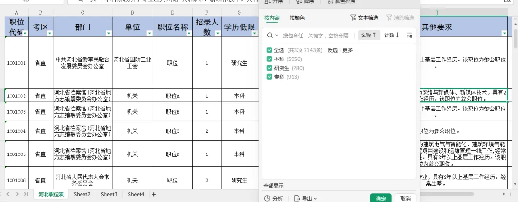Select 研究生 cell in row 1001001
Image resolution: width=518 pixels, height=202 pixels.
239,63
